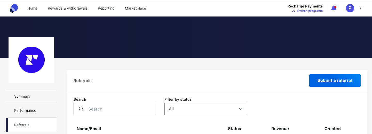Go to the Home menu item

coord(32,8)
